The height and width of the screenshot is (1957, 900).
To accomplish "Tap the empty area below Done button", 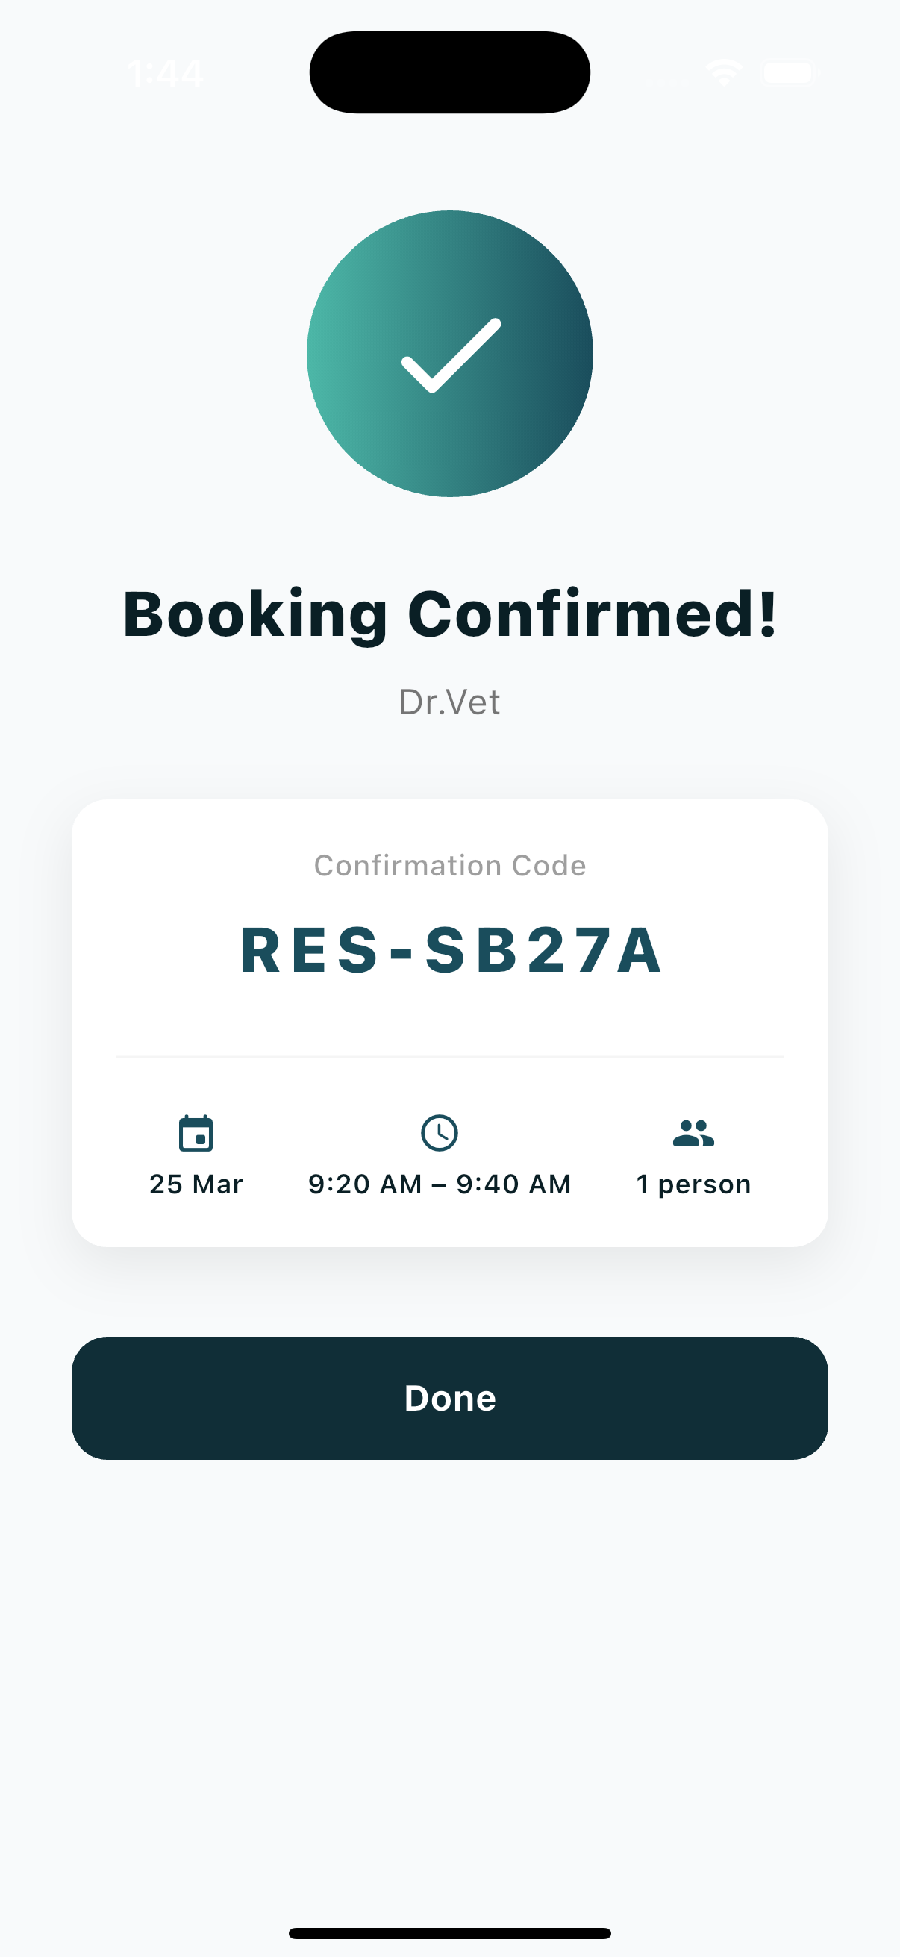I will (x=449, y=1671).
